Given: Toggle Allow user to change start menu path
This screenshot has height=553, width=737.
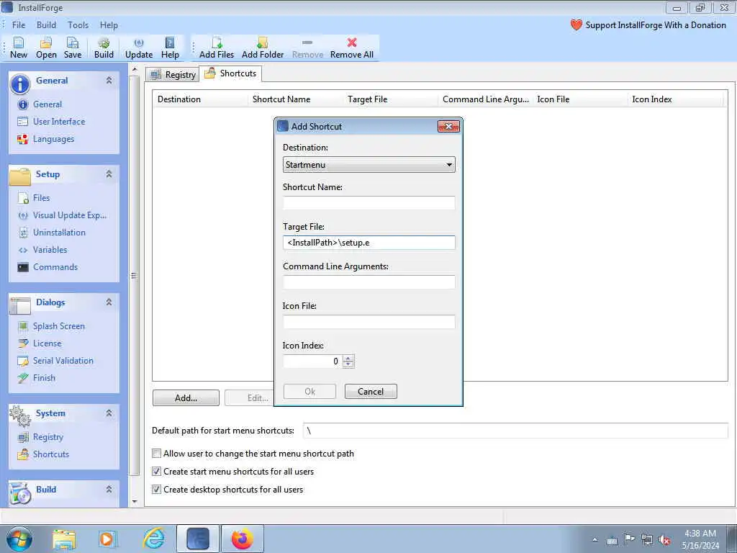Looking at the screenshot, I should click(156, 454).
